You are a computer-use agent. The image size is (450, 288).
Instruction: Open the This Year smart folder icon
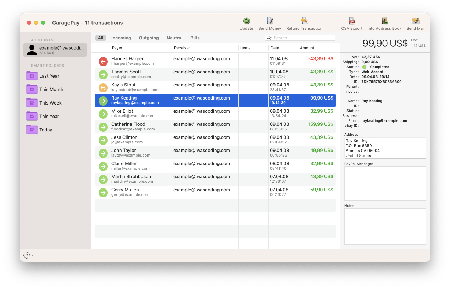click(32, 116)
